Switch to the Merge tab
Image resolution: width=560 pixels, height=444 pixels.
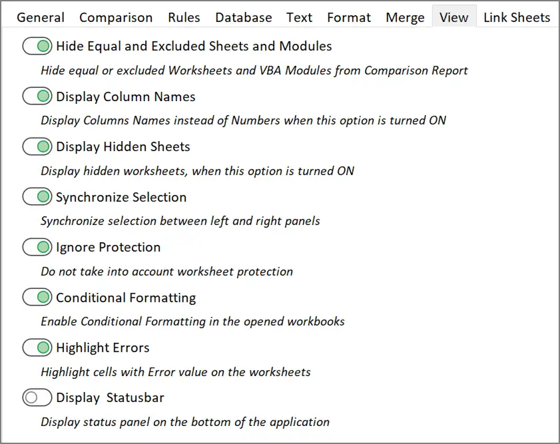[x=405, y=17]
